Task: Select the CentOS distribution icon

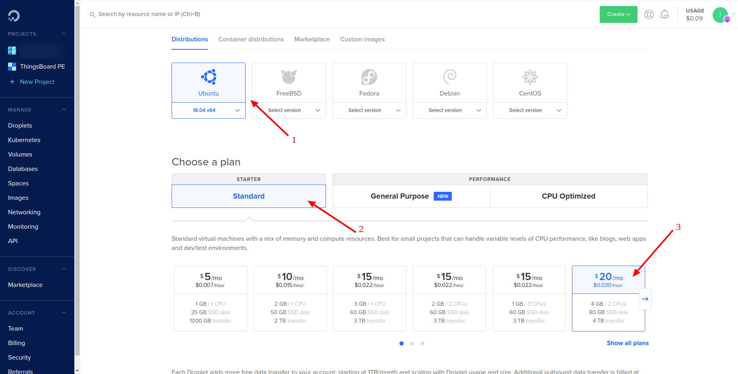Action: [530, 77]
